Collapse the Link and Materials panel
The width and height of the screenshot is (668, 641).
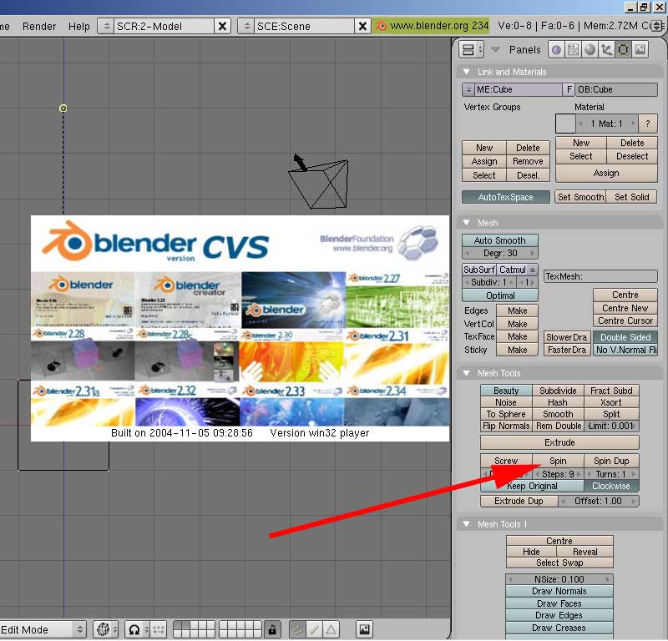[x=467, y=72]
